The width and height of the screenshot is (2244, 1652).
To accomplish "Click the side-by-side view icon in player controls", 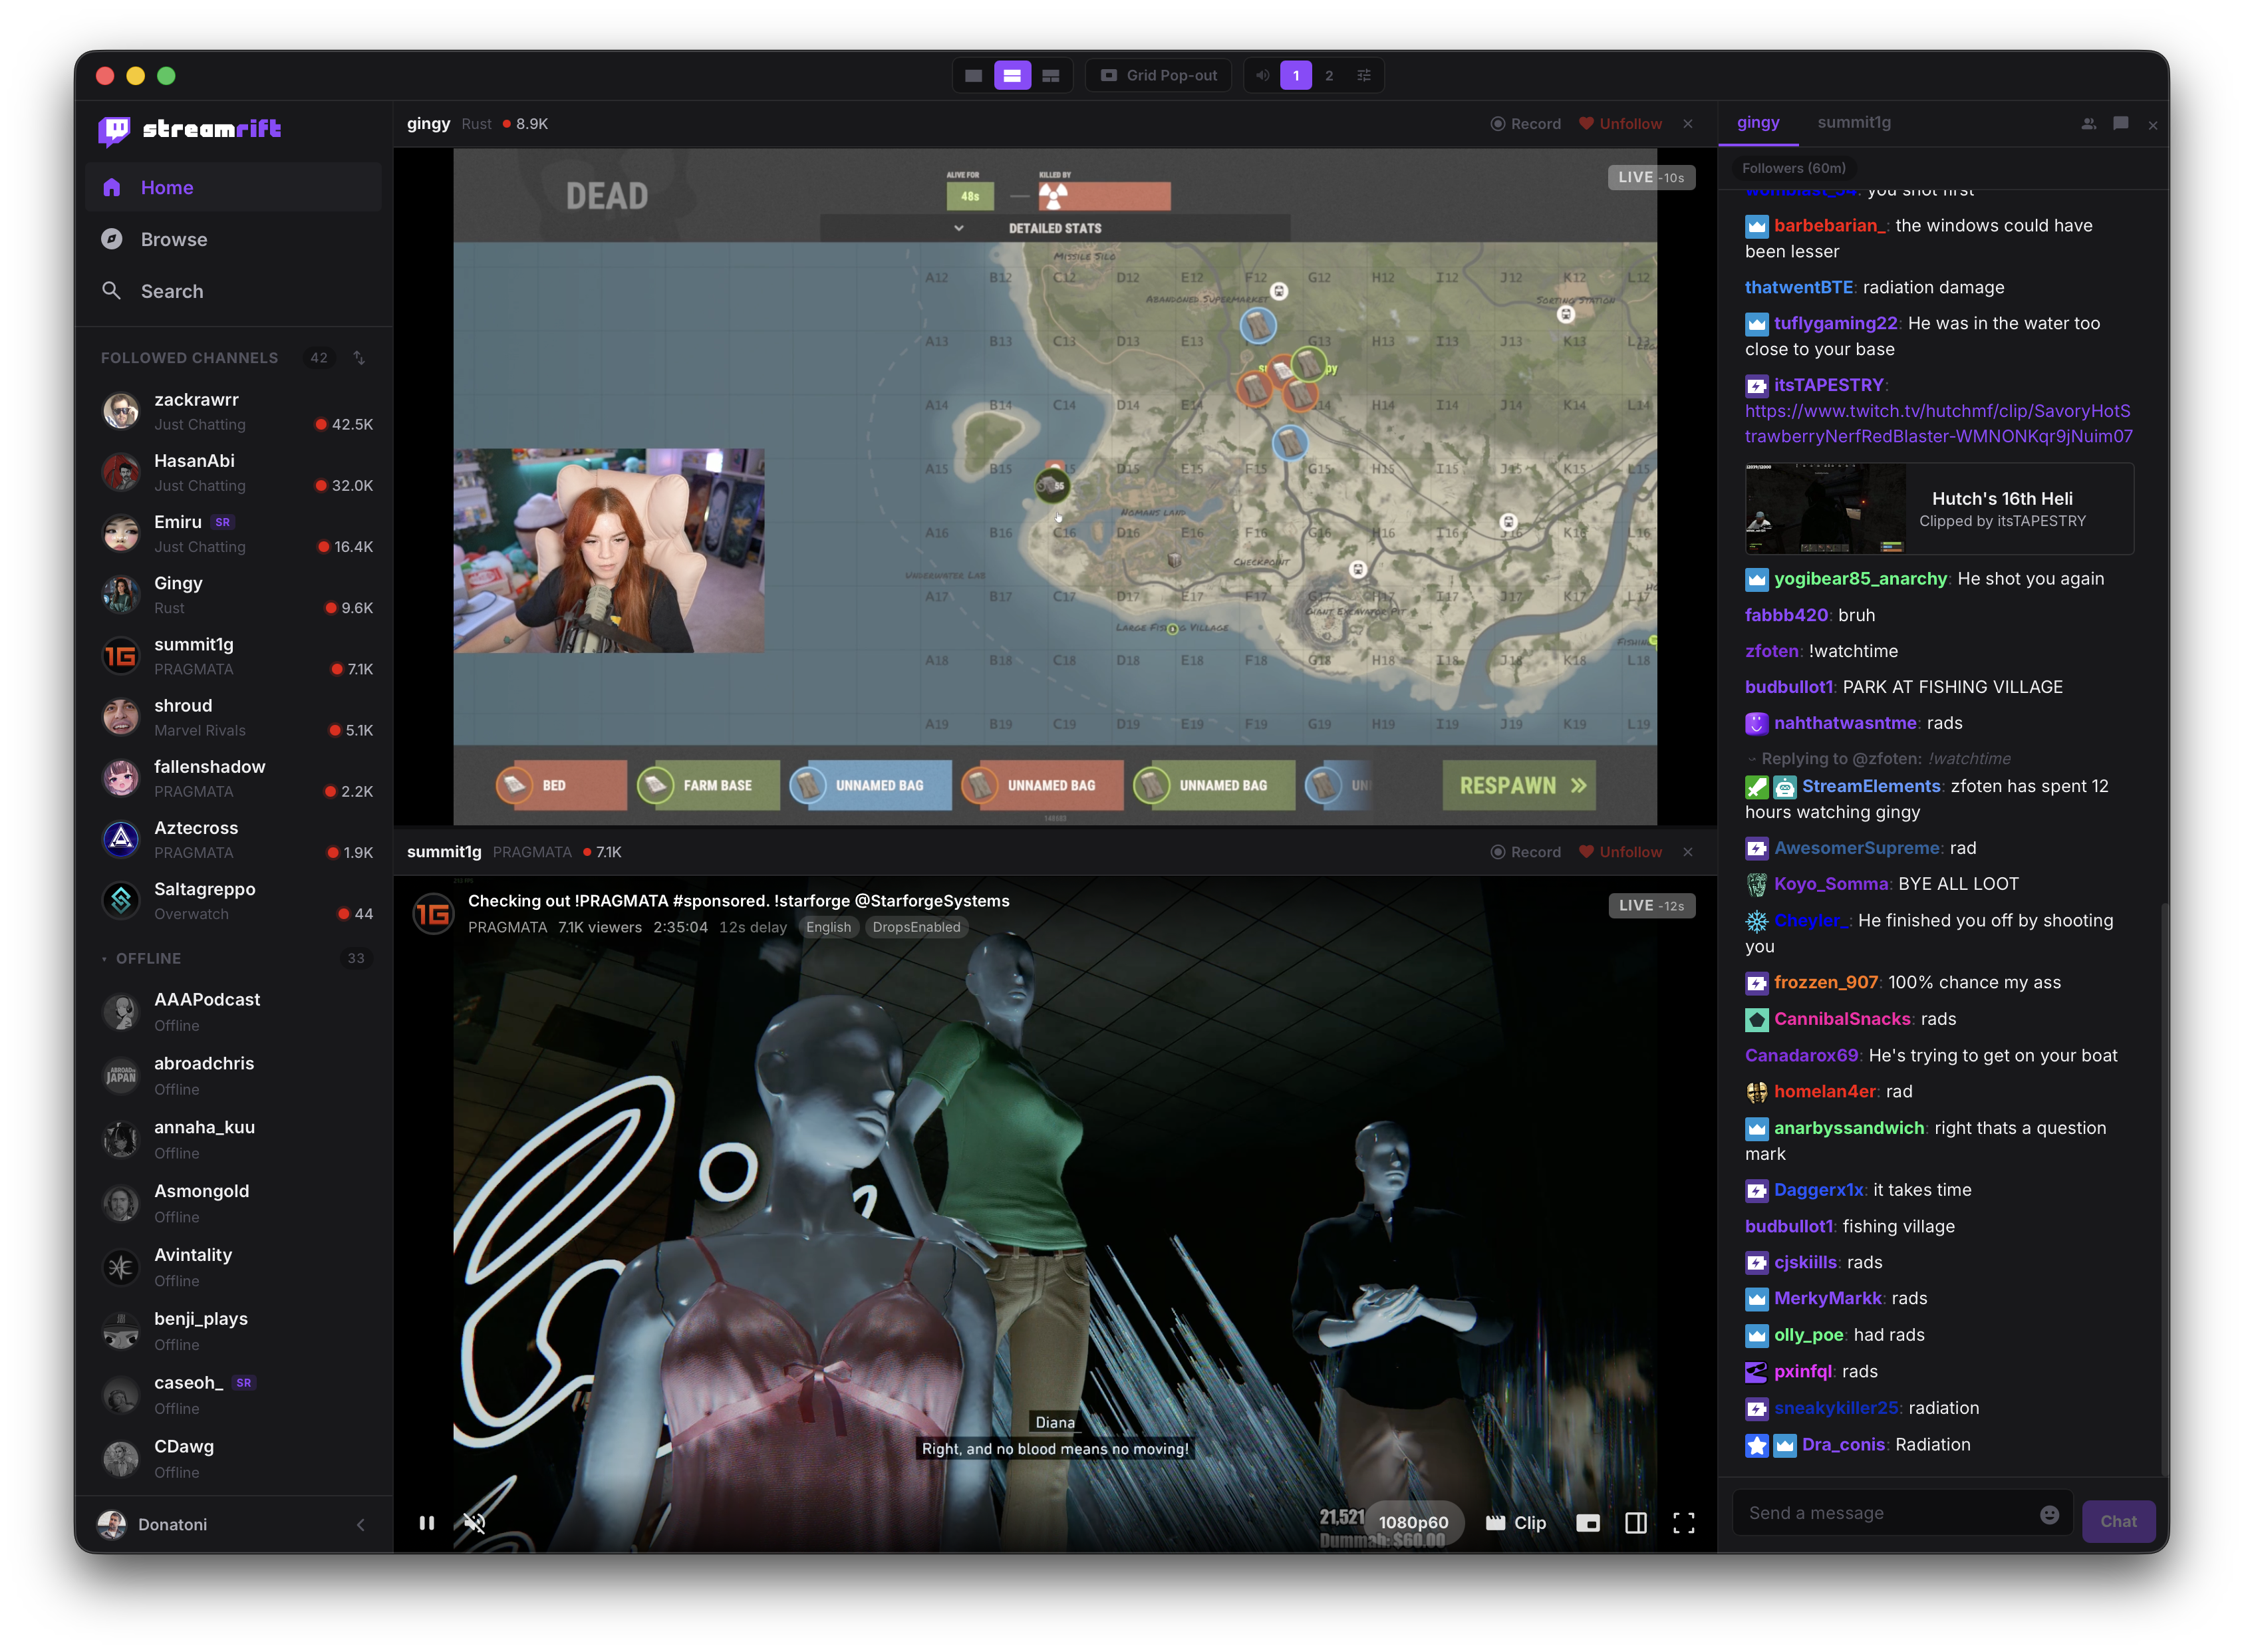I will 1636,1523.
